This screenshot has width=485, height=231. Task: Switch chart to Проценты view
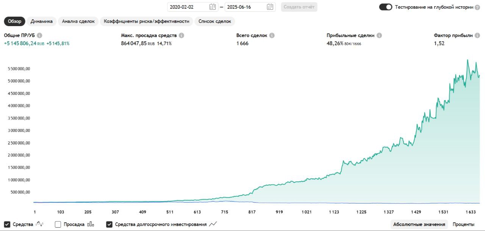click(463, 224)
